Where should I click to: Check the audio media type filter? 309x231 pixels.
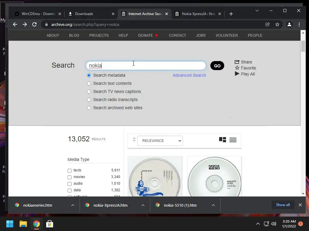click(x=70, y=184)
